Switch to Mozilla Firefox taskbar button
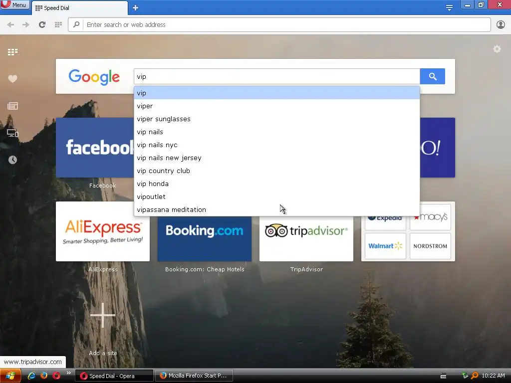Viewport: 511px width, 383px height. point(194,376)
